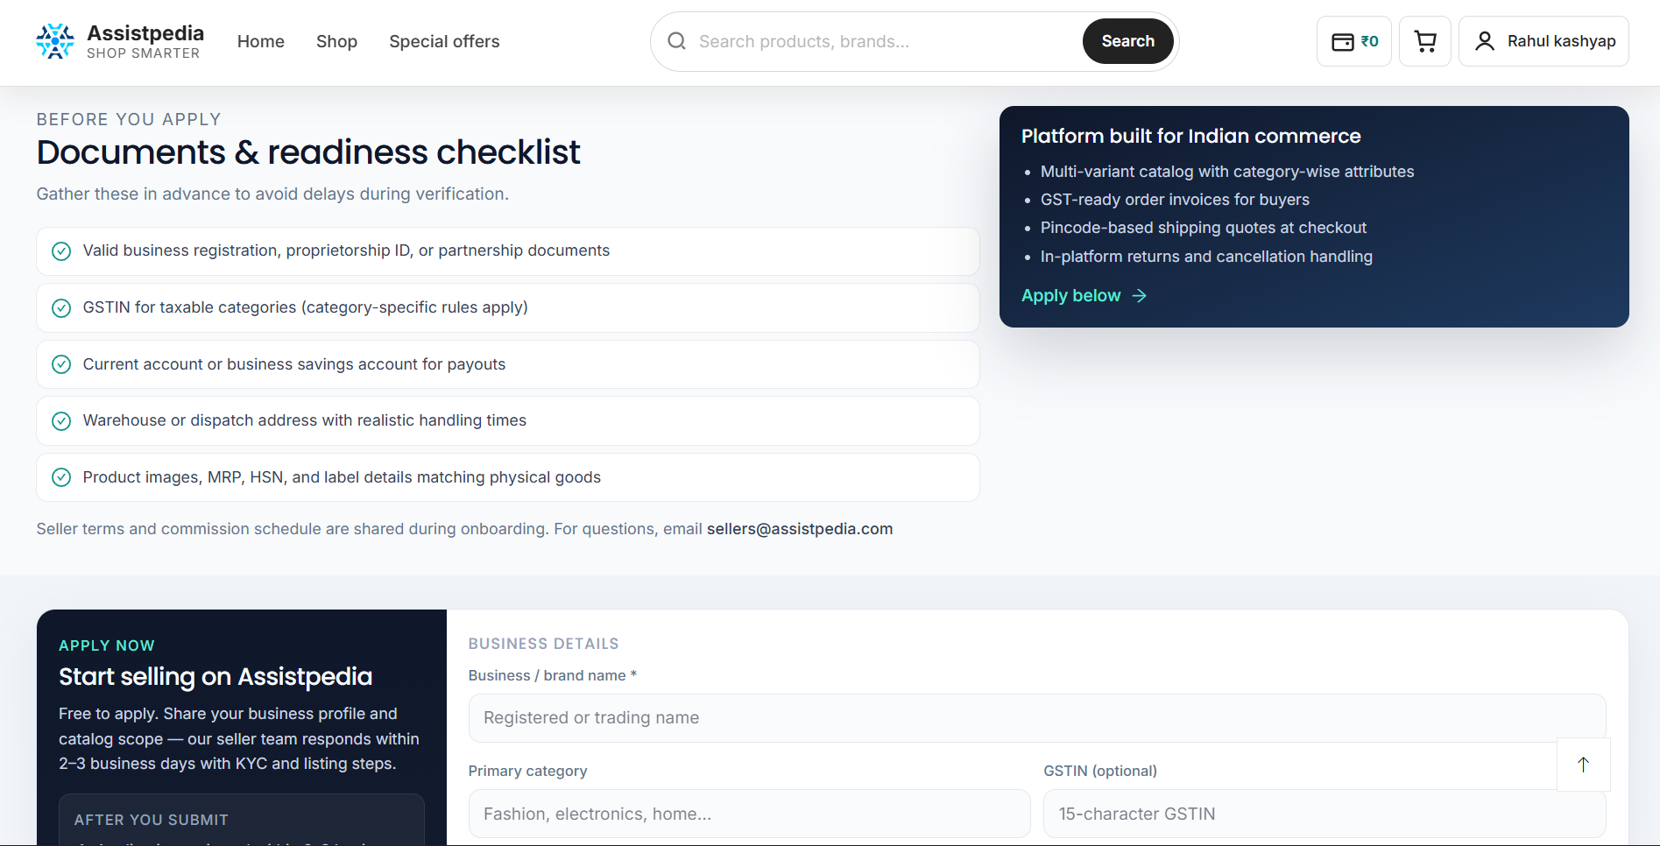The width and height of the screenshot is (1660, 846).
Task: Click 'GSTIN for taxable categories' checklist text
Action: pyautogui.click(x=306, y=307)
